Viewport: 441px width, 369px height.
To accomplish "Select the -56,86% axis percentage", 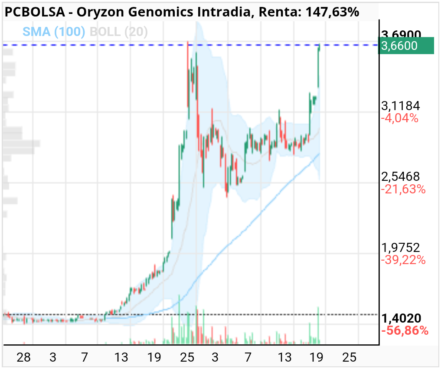I will coord(405,330).
